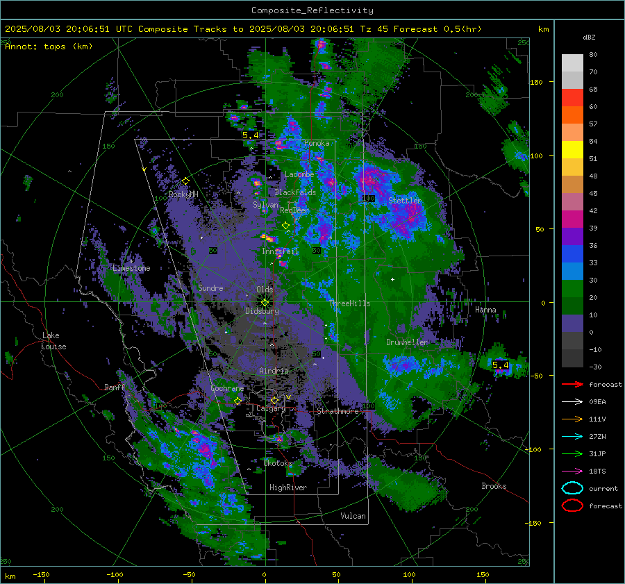Click the yellow diamond marker above RockyMH
This screenshot has height=584, width=625.
pyautogui.click(x=185, y=181)
